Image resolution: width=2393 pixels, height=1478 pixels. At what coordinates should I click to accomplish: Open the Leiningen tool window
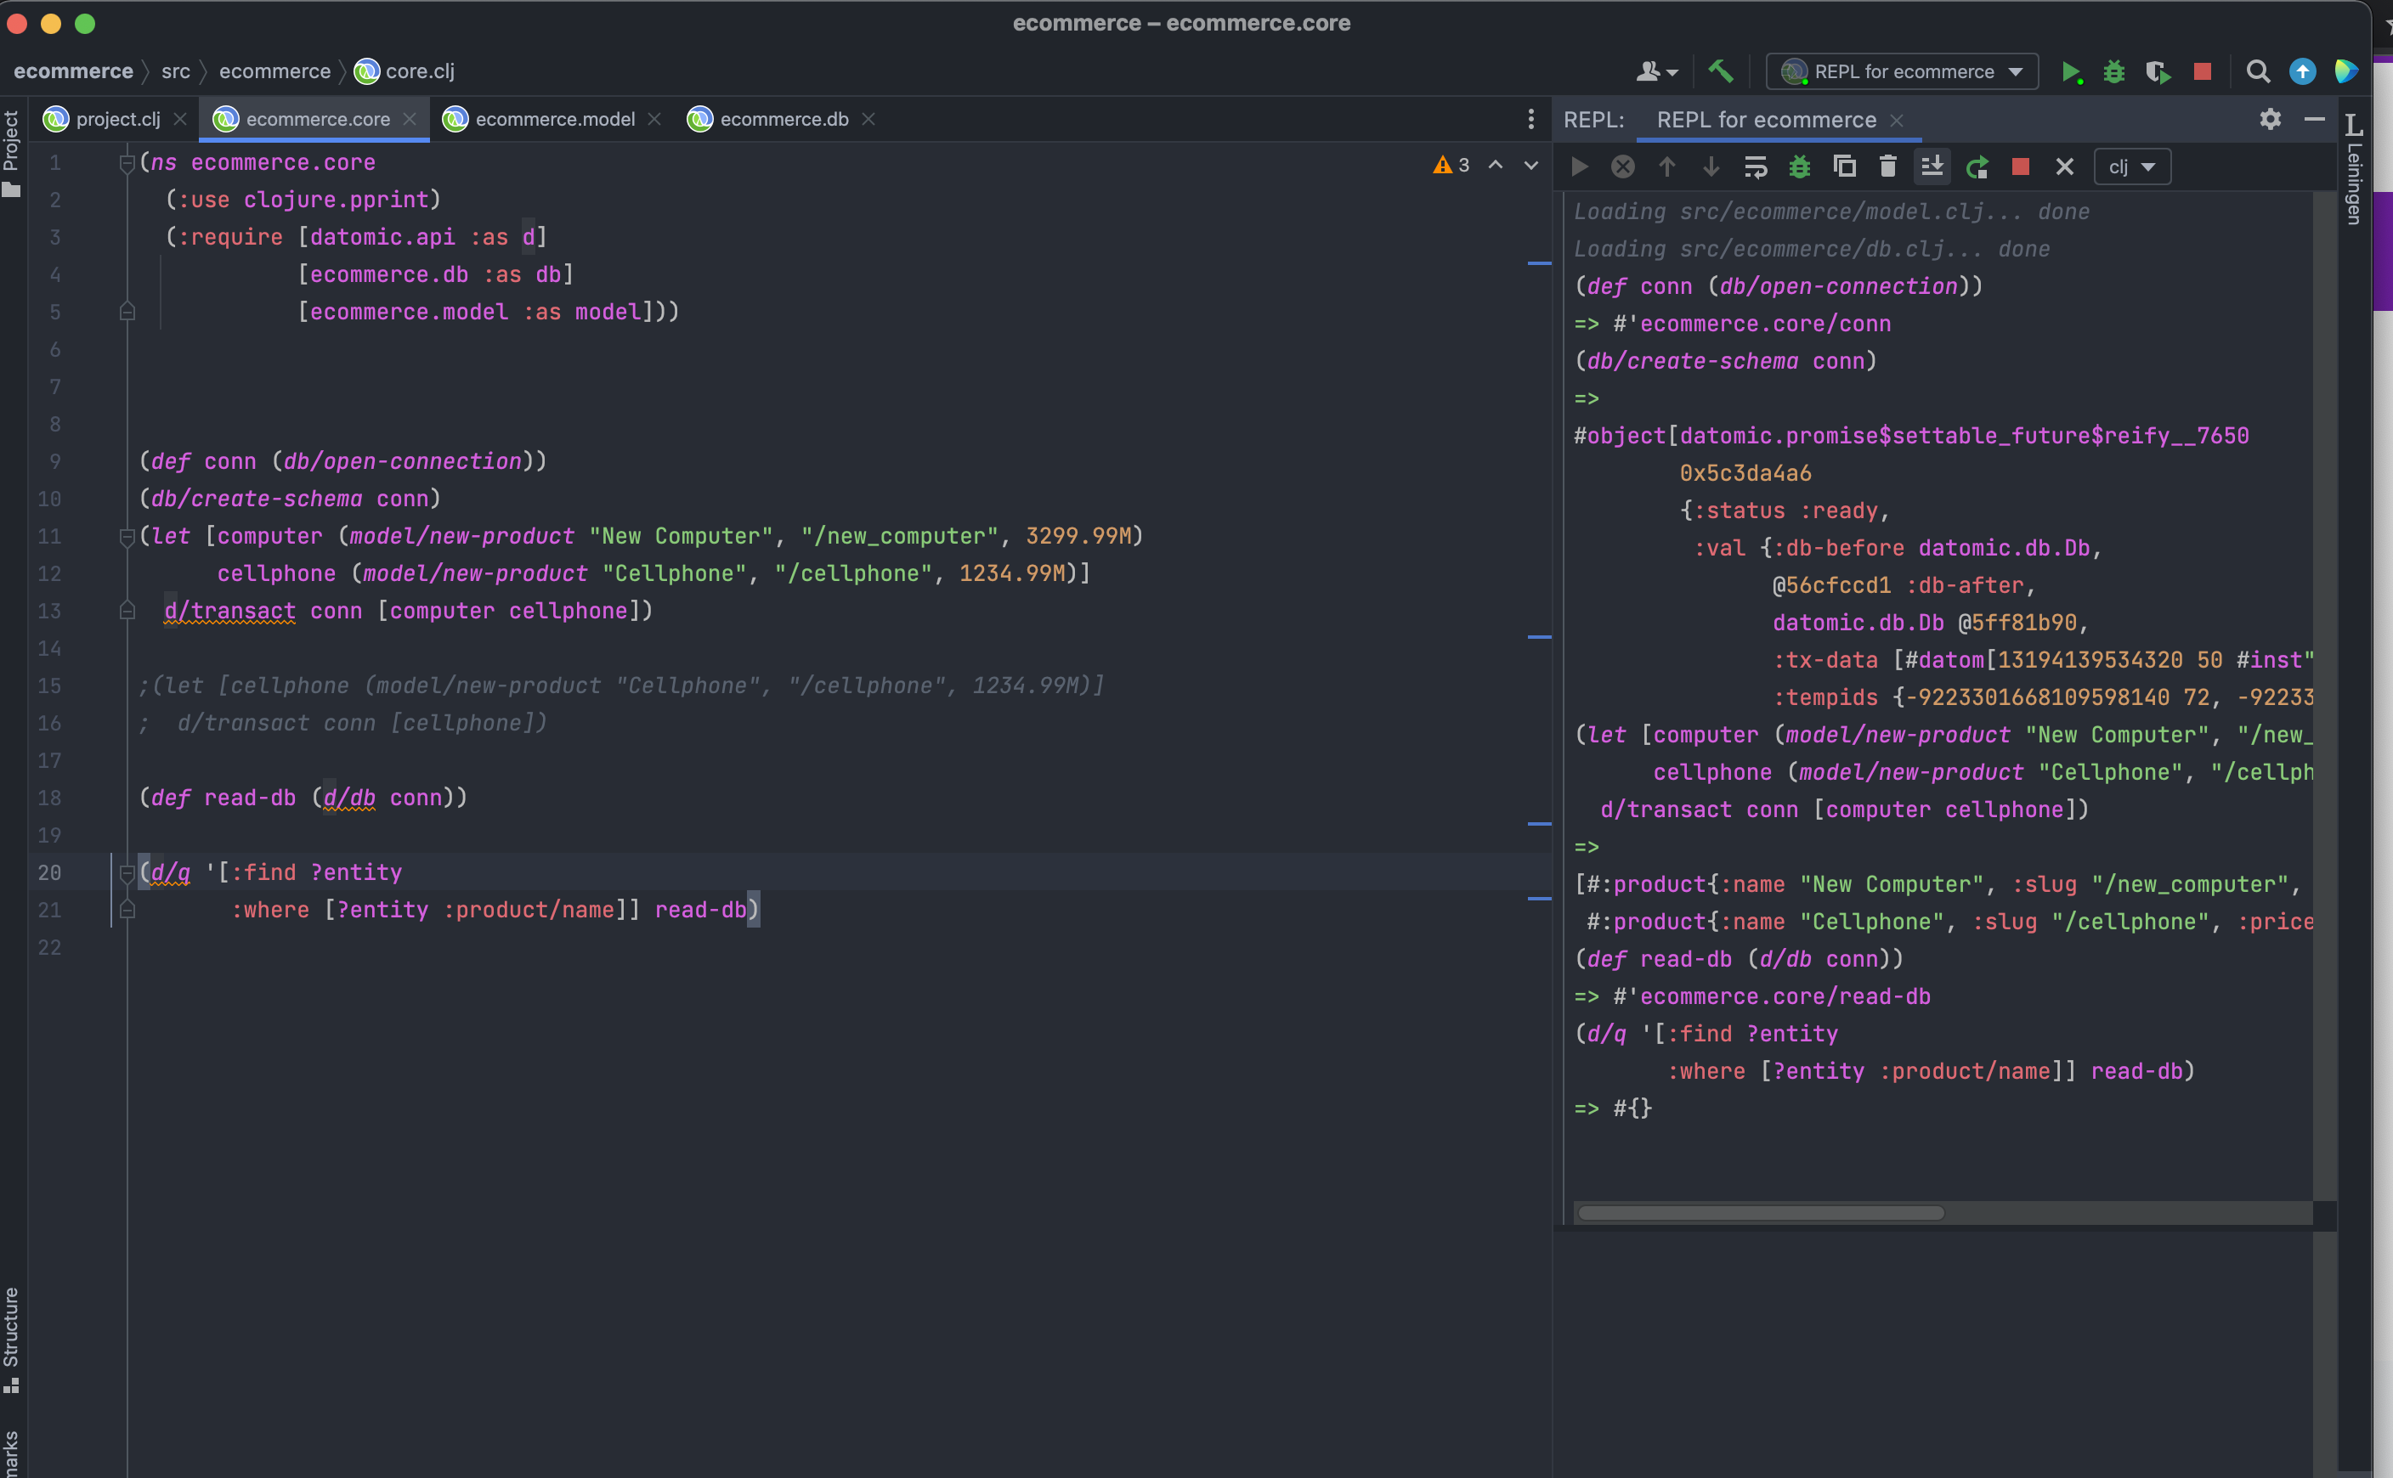[2354, 168]
